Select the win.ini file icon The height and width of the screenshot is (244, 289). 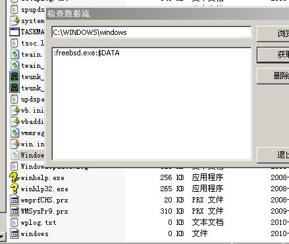coord(14,144)
